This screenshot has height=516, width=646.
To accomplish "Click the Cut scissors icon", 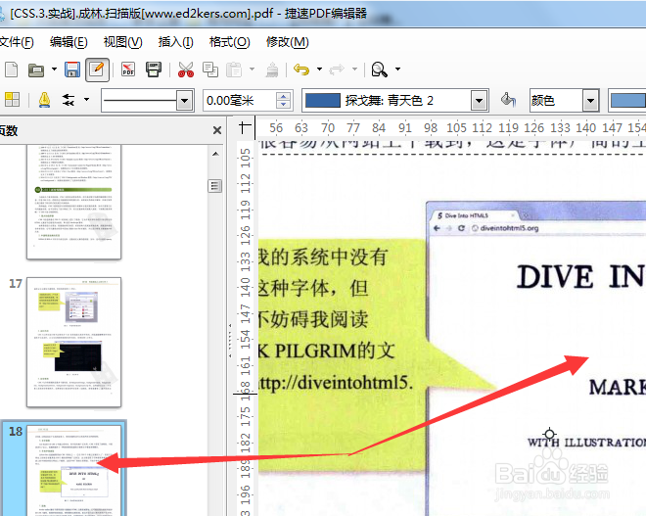I will (186, 70).
